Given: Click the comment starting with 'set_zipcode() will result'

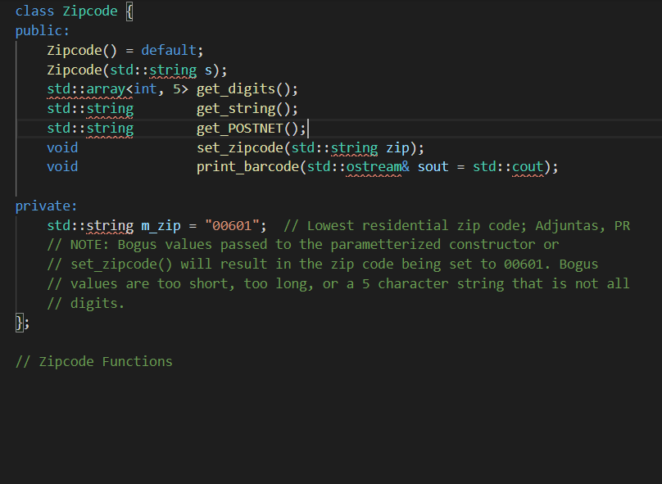Looking at the screenshot, I should pos(323,265).
